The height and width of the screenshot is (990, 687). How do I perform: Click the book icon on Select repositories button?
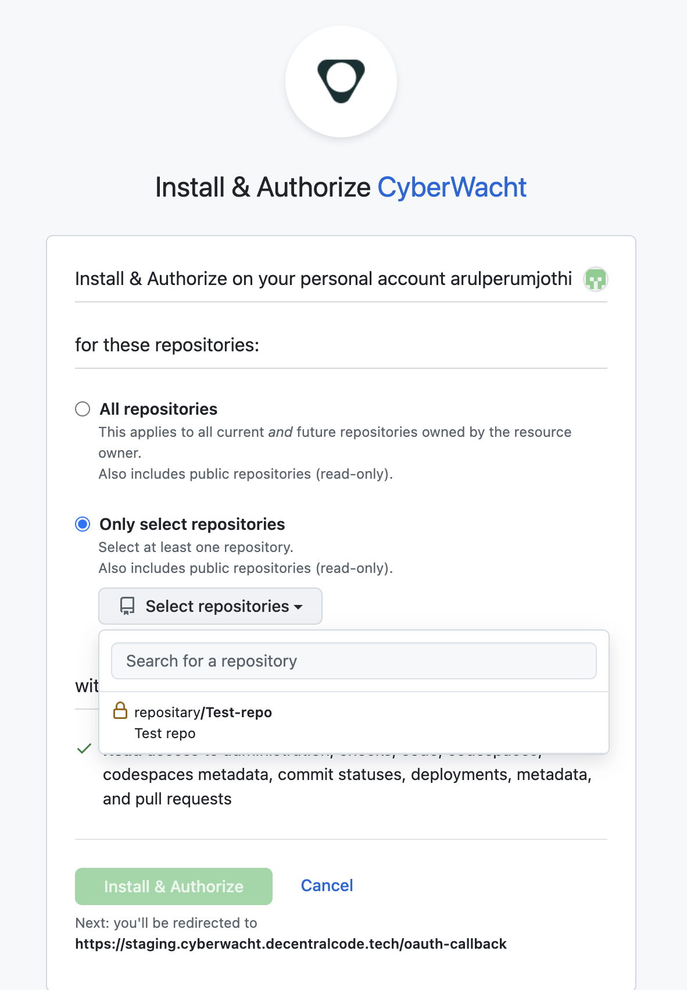[127, 606]
